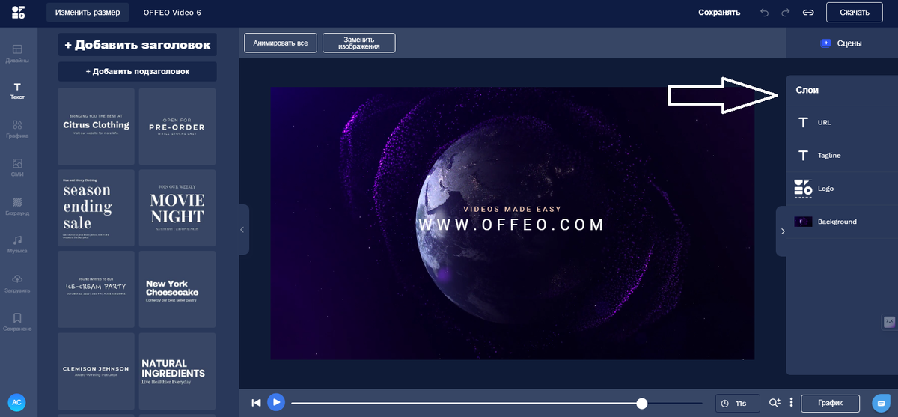
Task: Collapse the layers panel with chevron
Action: pos(783,231)
